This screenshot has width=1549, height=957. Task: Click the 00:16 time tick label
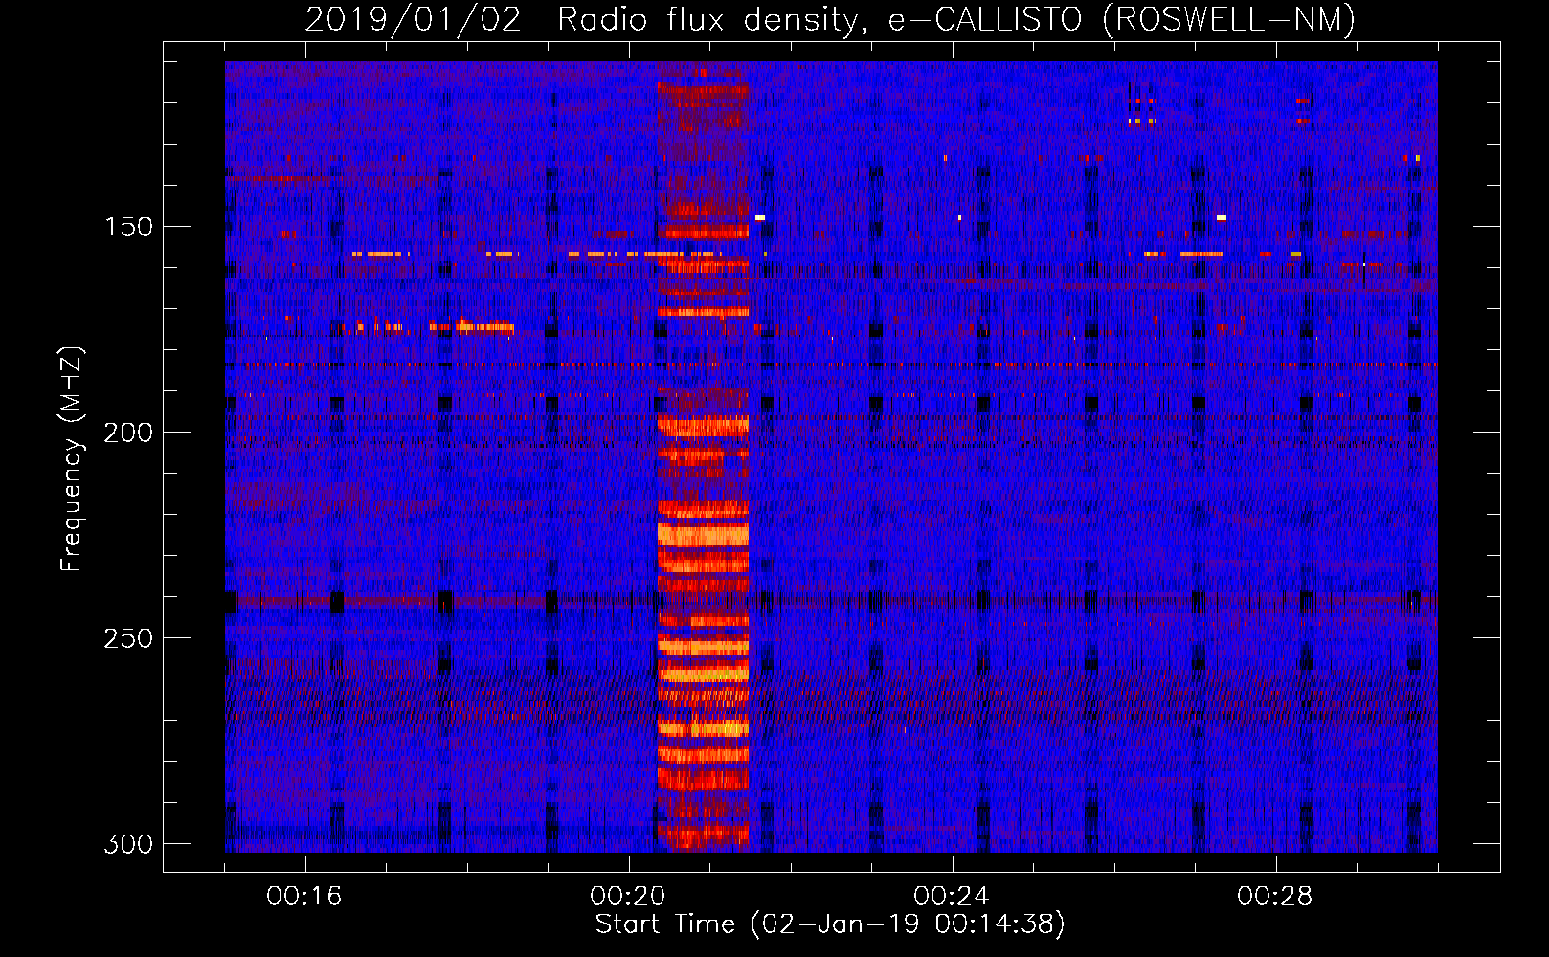tap(304, 897)
